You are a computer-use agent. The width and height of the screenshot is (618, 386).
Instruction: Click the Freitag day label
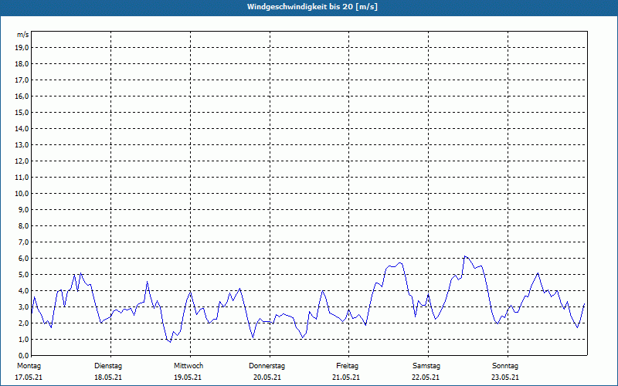[347, 366]
